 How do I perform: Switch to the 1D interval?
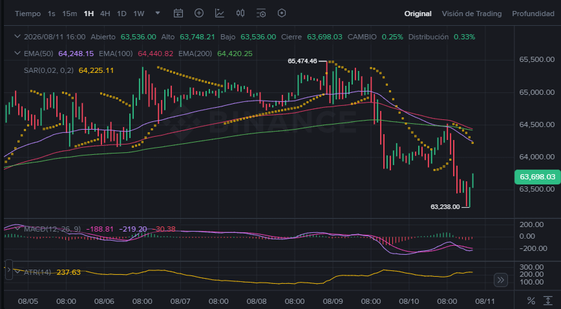[122, 14]
